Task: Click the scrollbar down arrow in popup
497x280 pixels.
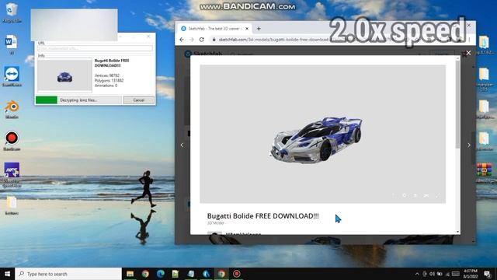Action: 457,232
